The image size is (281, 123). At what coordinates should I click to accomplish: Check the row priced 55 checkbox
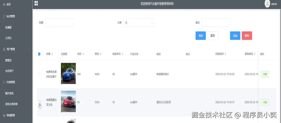(40, 102)
